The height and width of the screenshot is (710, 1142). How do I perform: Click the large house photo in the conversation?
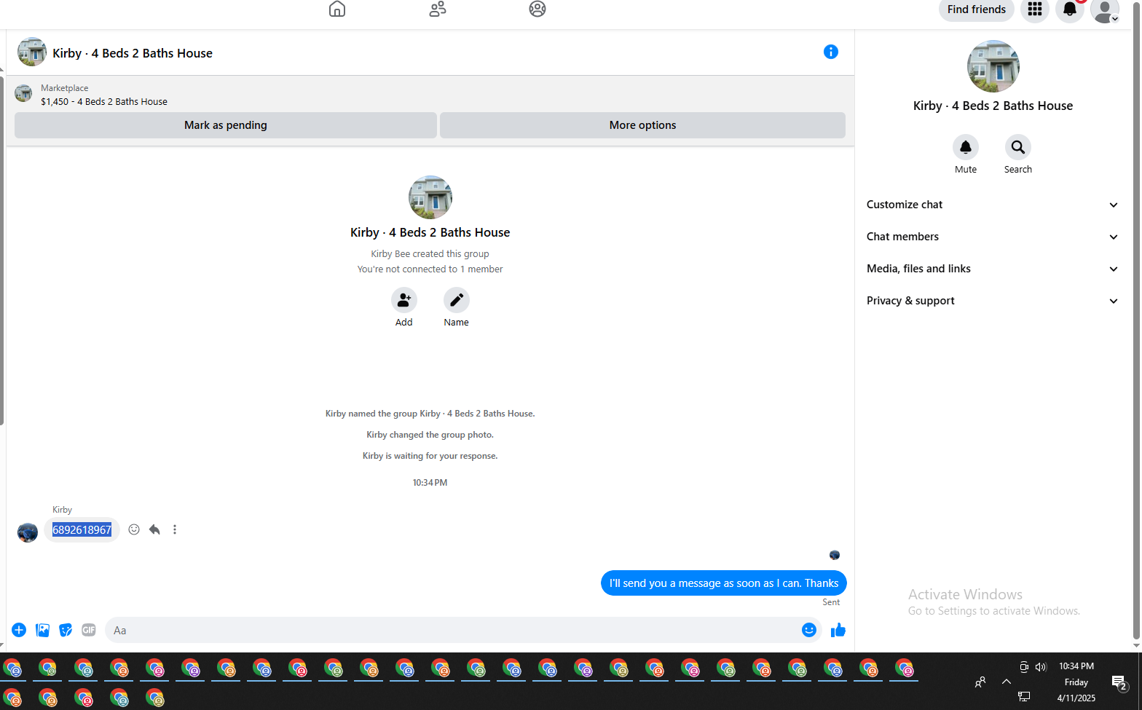pos(430,197)
